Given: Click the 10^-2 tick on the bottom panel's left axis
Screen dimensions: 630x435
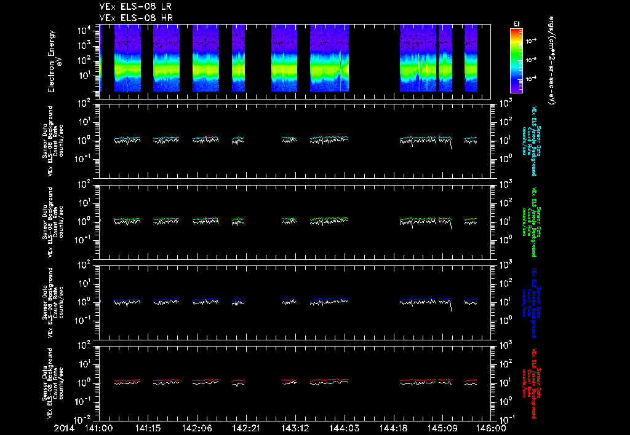Looking at the screenshot, I should click(x=83, y=420).
